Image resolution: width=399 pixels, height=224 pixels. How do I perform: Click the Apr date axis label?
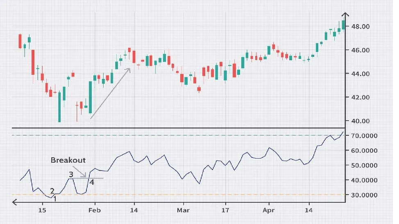[x=269, y=210]
